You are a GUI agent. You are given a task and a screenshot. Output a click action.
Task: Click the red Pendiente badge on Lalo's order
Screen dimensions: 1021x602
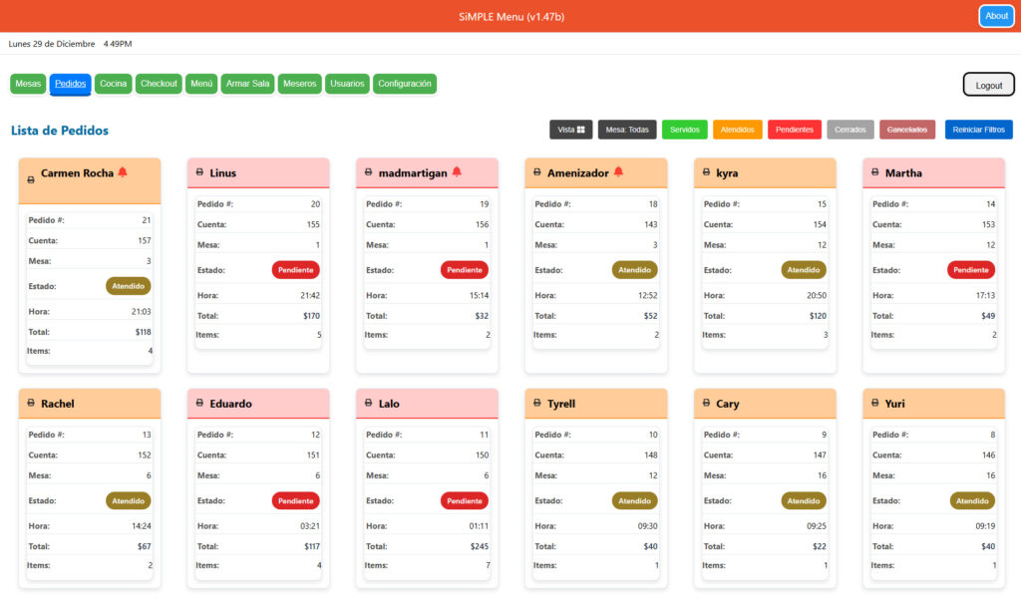tap(464, 501)
